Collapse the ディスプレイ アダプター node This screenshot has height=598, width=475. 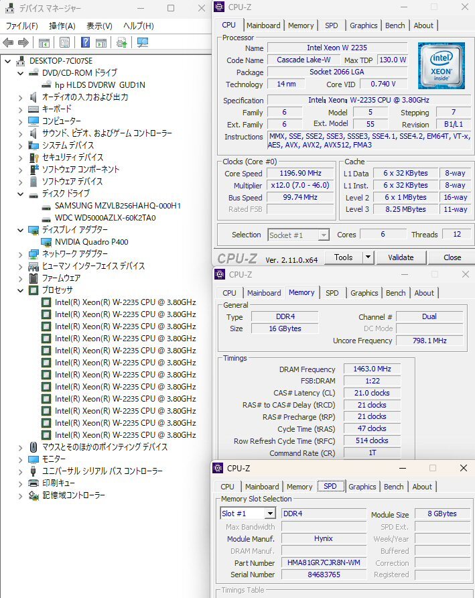point(21,230)
